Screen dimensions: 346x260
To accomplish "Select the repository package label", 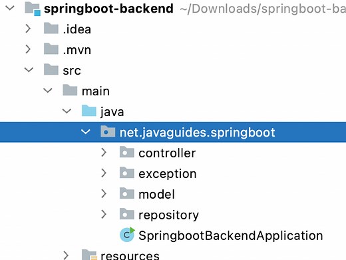I will [168, 215].
